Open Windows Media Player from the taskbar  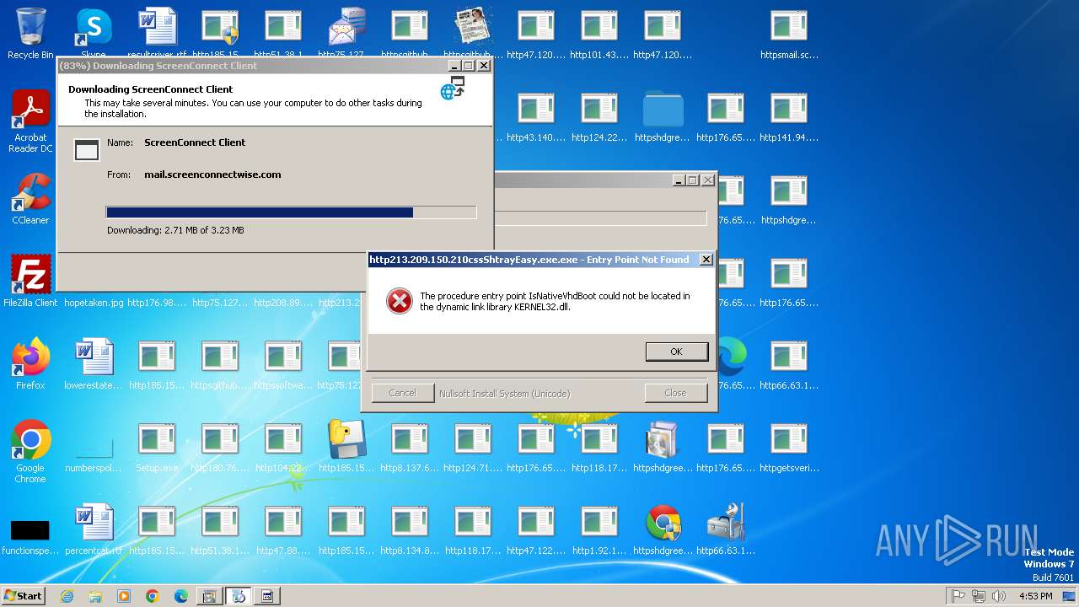(x=124, y=596)
